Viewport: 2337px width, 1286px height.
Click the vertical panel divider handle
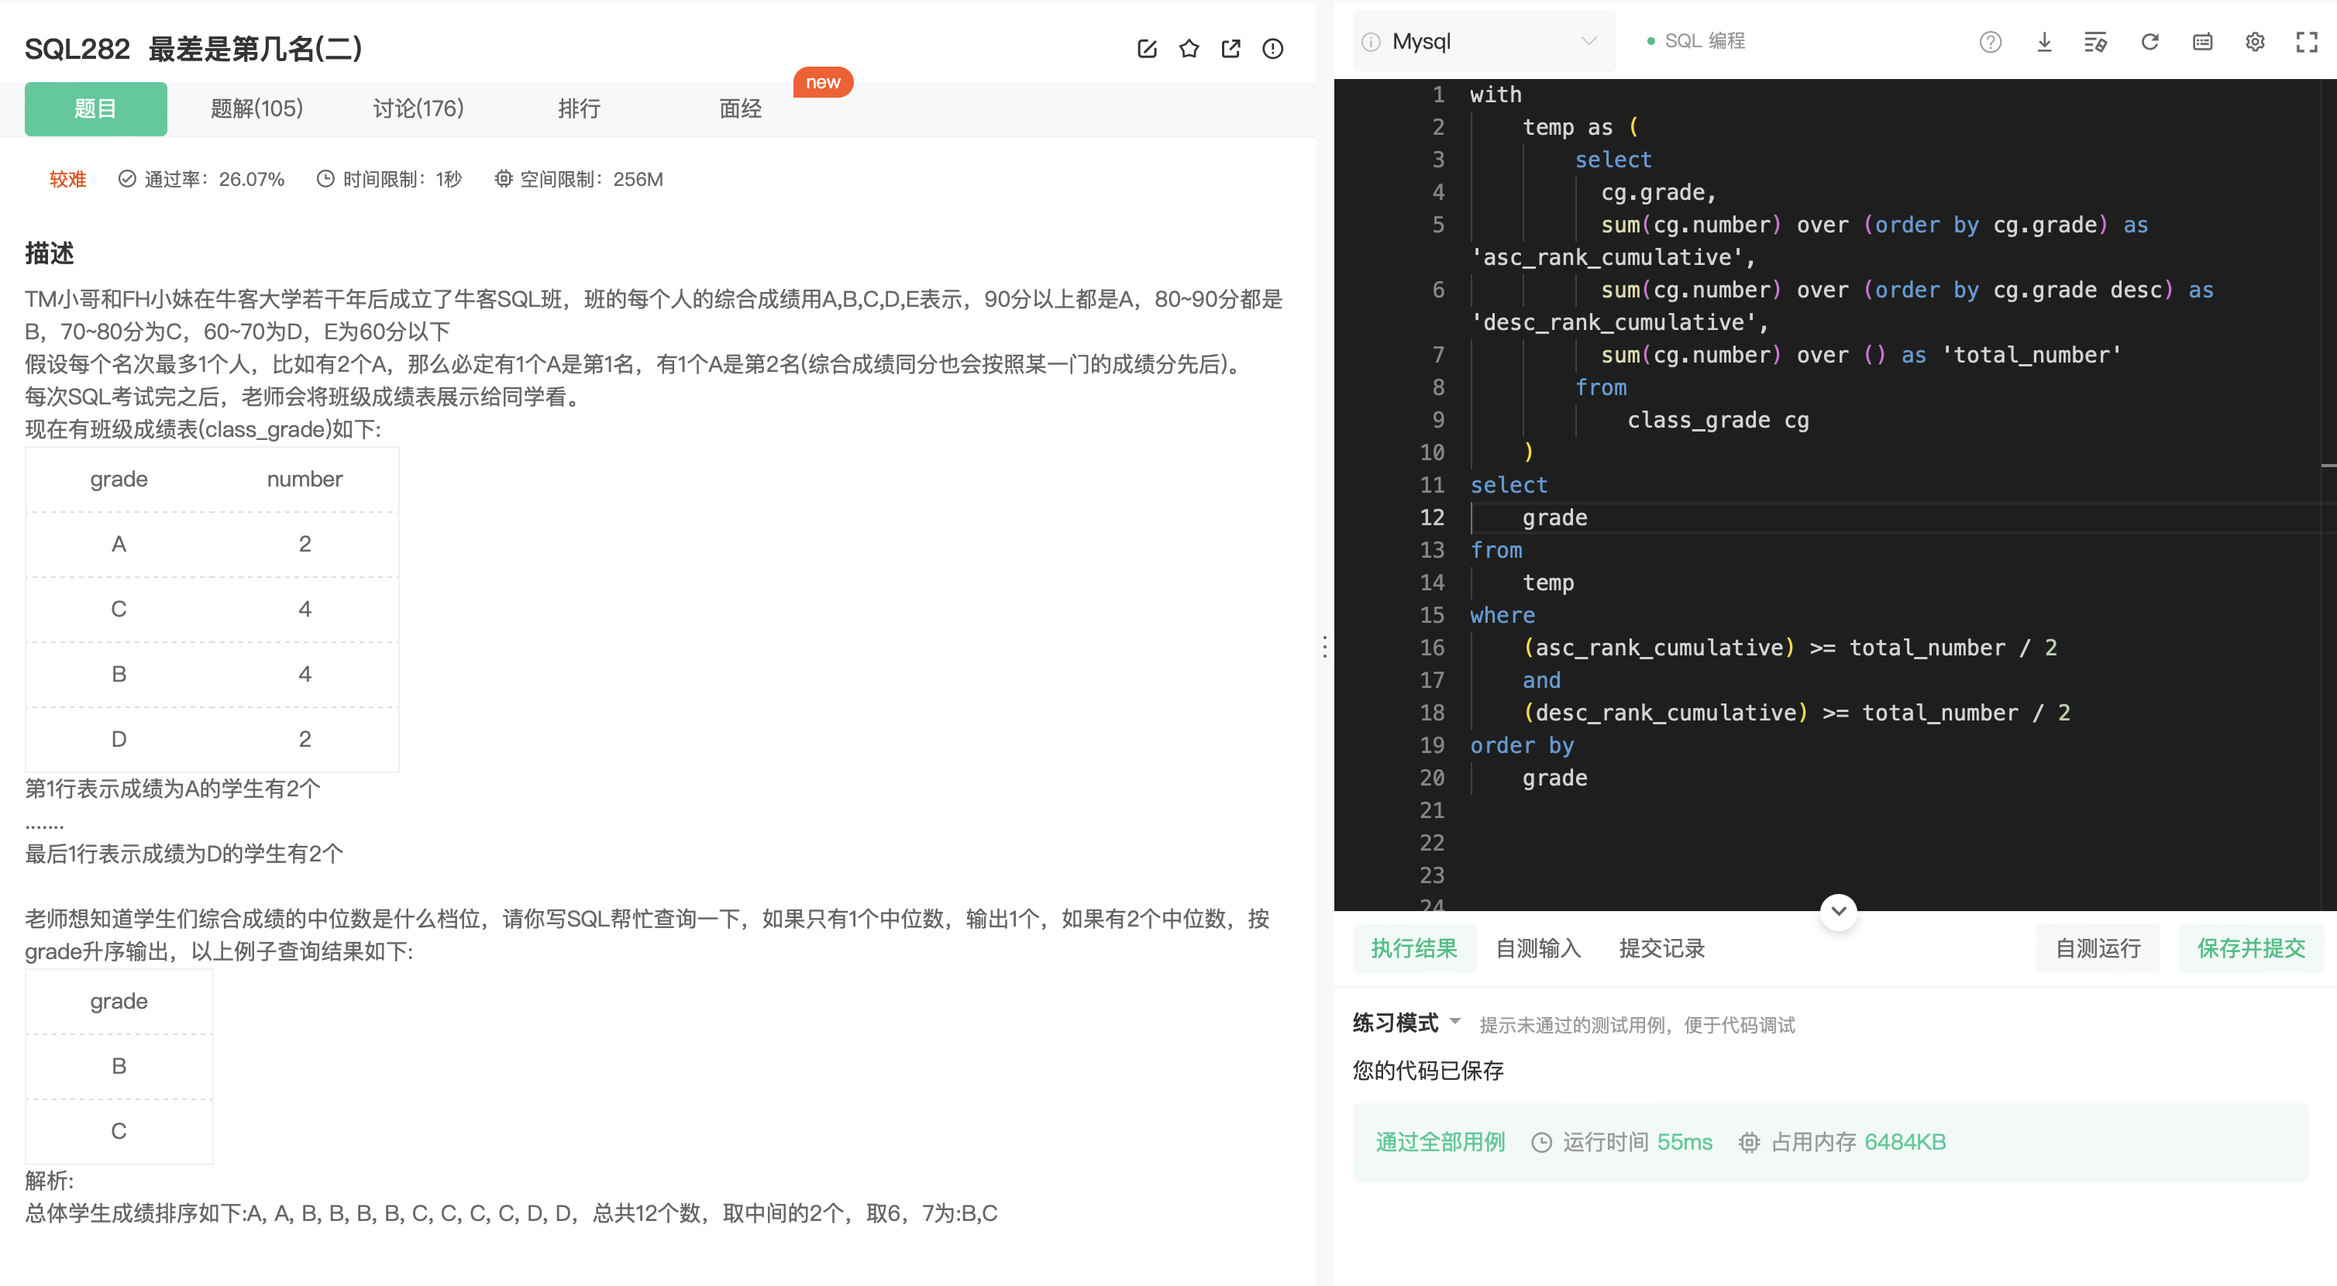coord(1324,646)
